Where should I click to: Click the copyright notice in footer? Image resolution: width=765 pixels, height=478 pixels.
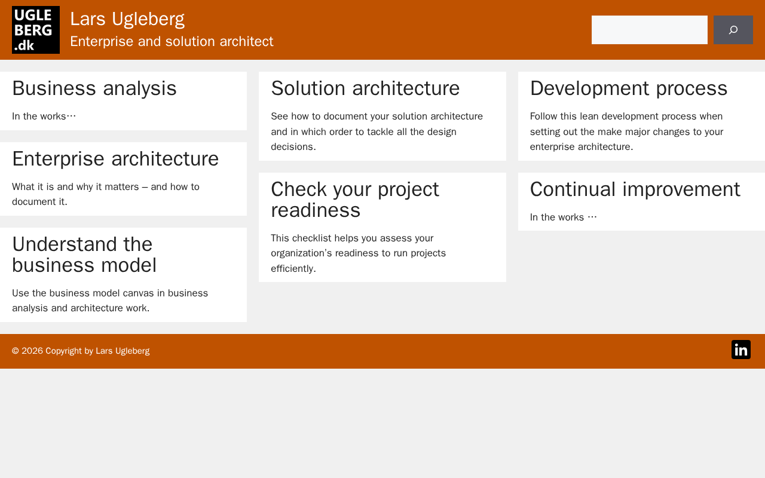coord(81,351)
